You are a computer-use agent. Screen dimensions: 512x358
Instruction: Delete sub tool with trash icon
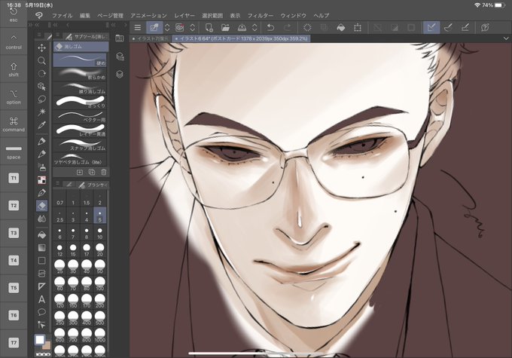coord(103,172)
